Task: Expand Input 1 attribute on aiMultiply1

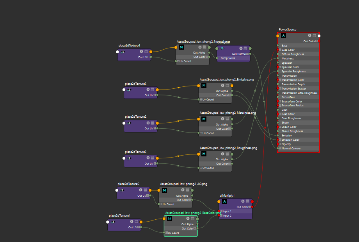Action: [221, 212]
